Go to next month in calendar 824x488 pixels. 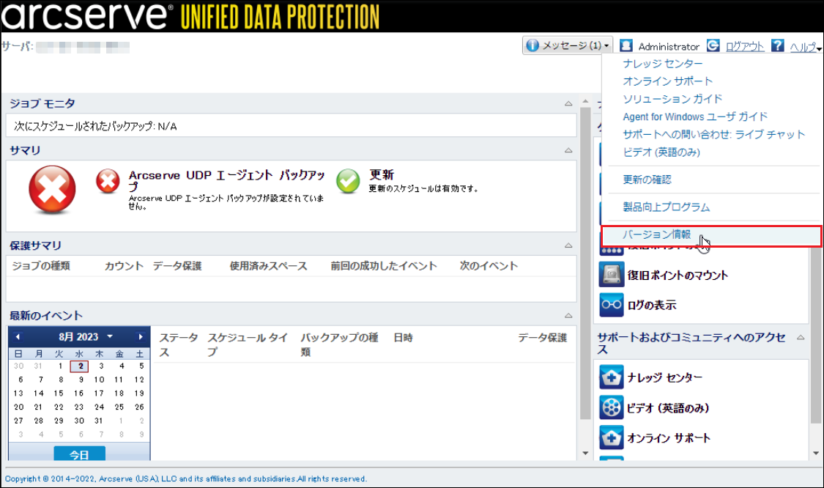pyautogui.click(x=141, y=336)
